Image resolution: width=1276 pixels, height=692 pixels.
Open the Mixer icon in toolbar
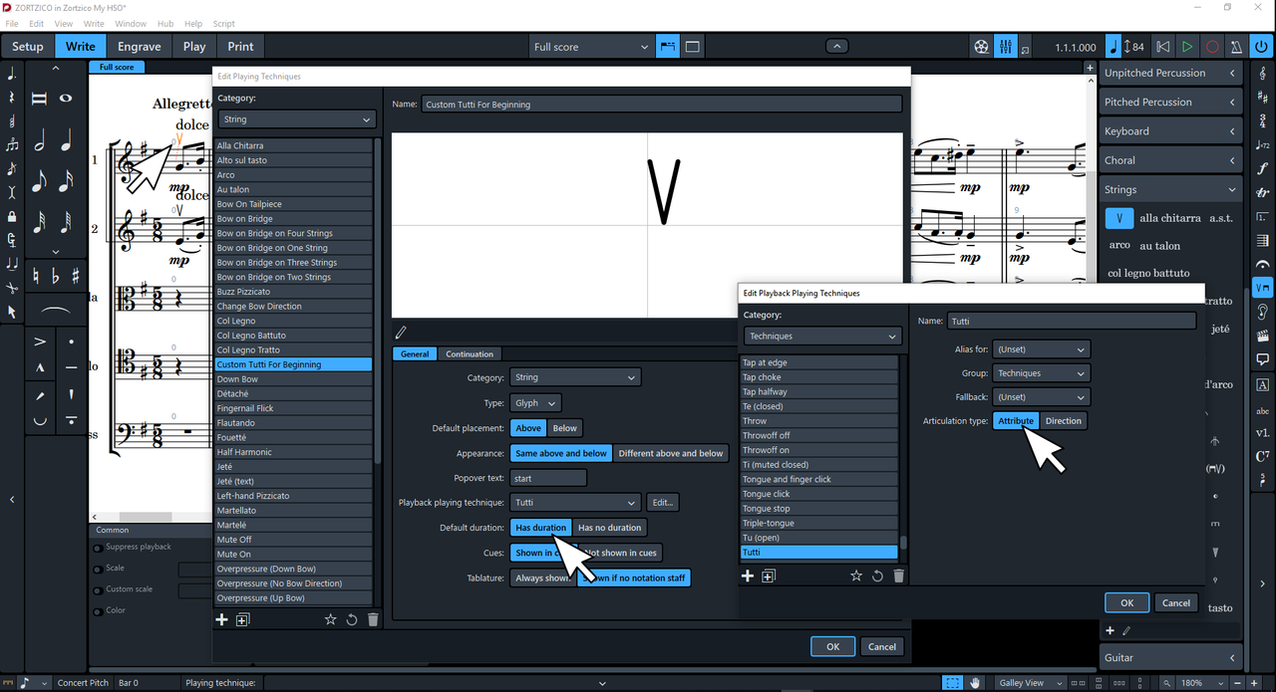click(1005, 47)
